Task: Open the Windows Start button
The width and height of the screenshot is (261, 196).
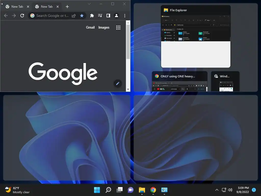Action: click(97, 190)
